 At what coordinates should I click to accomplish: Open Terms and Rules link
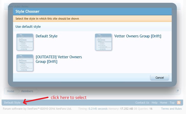(x=171, y=109)
